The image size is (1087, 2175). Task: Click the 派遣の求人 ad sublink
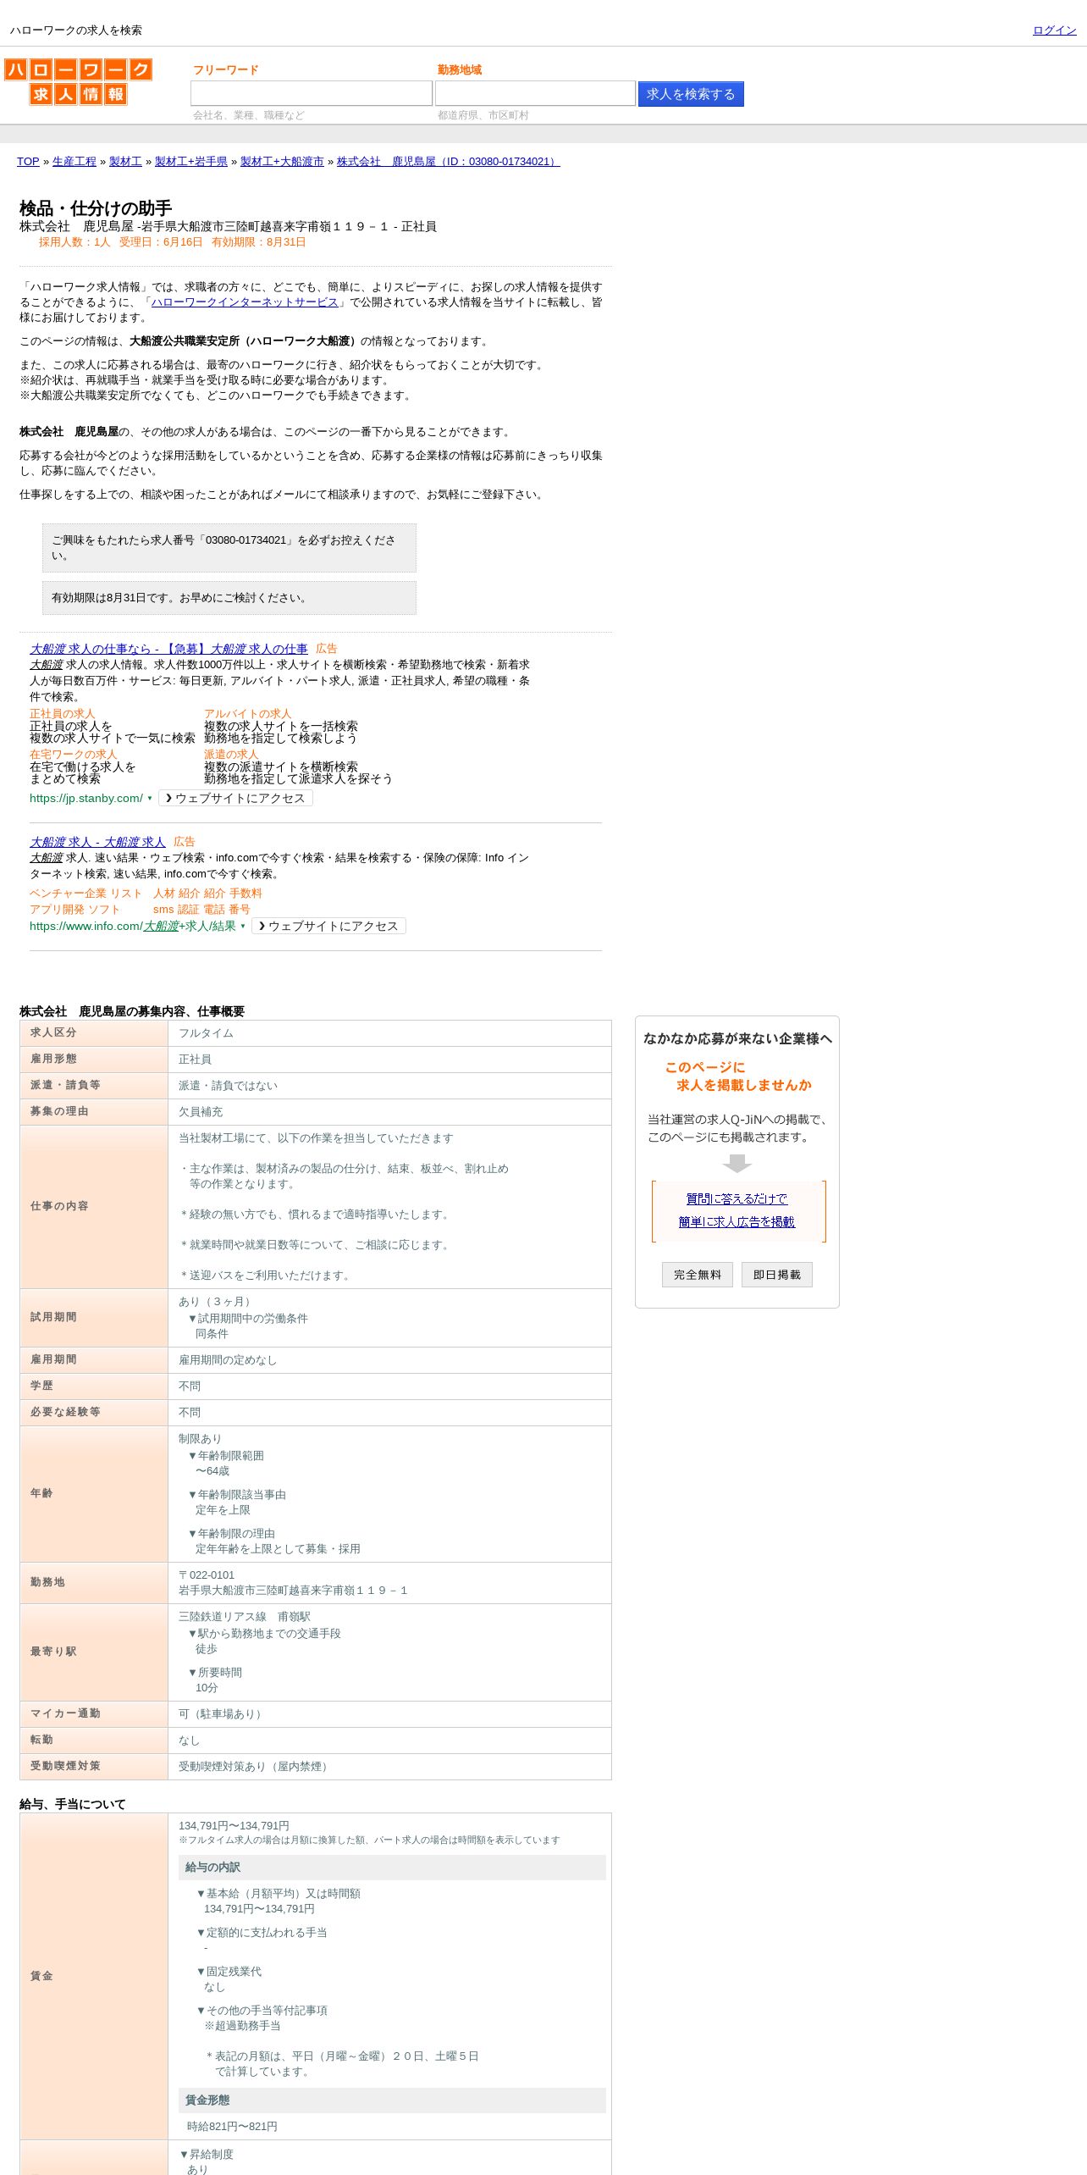[231, 755]
